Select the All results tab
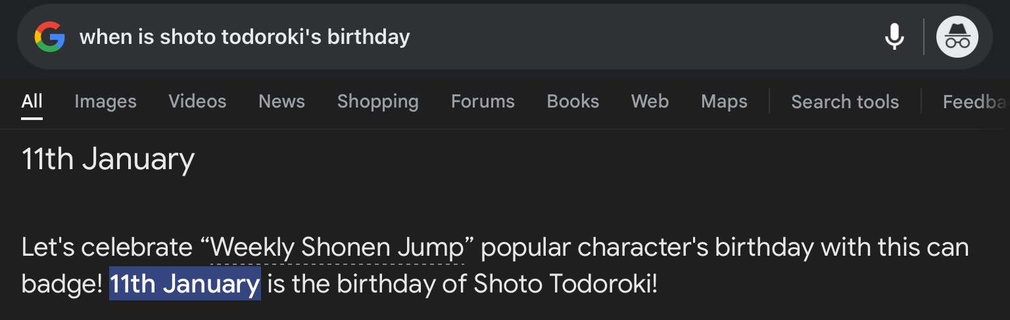 [x=32, y=102]
